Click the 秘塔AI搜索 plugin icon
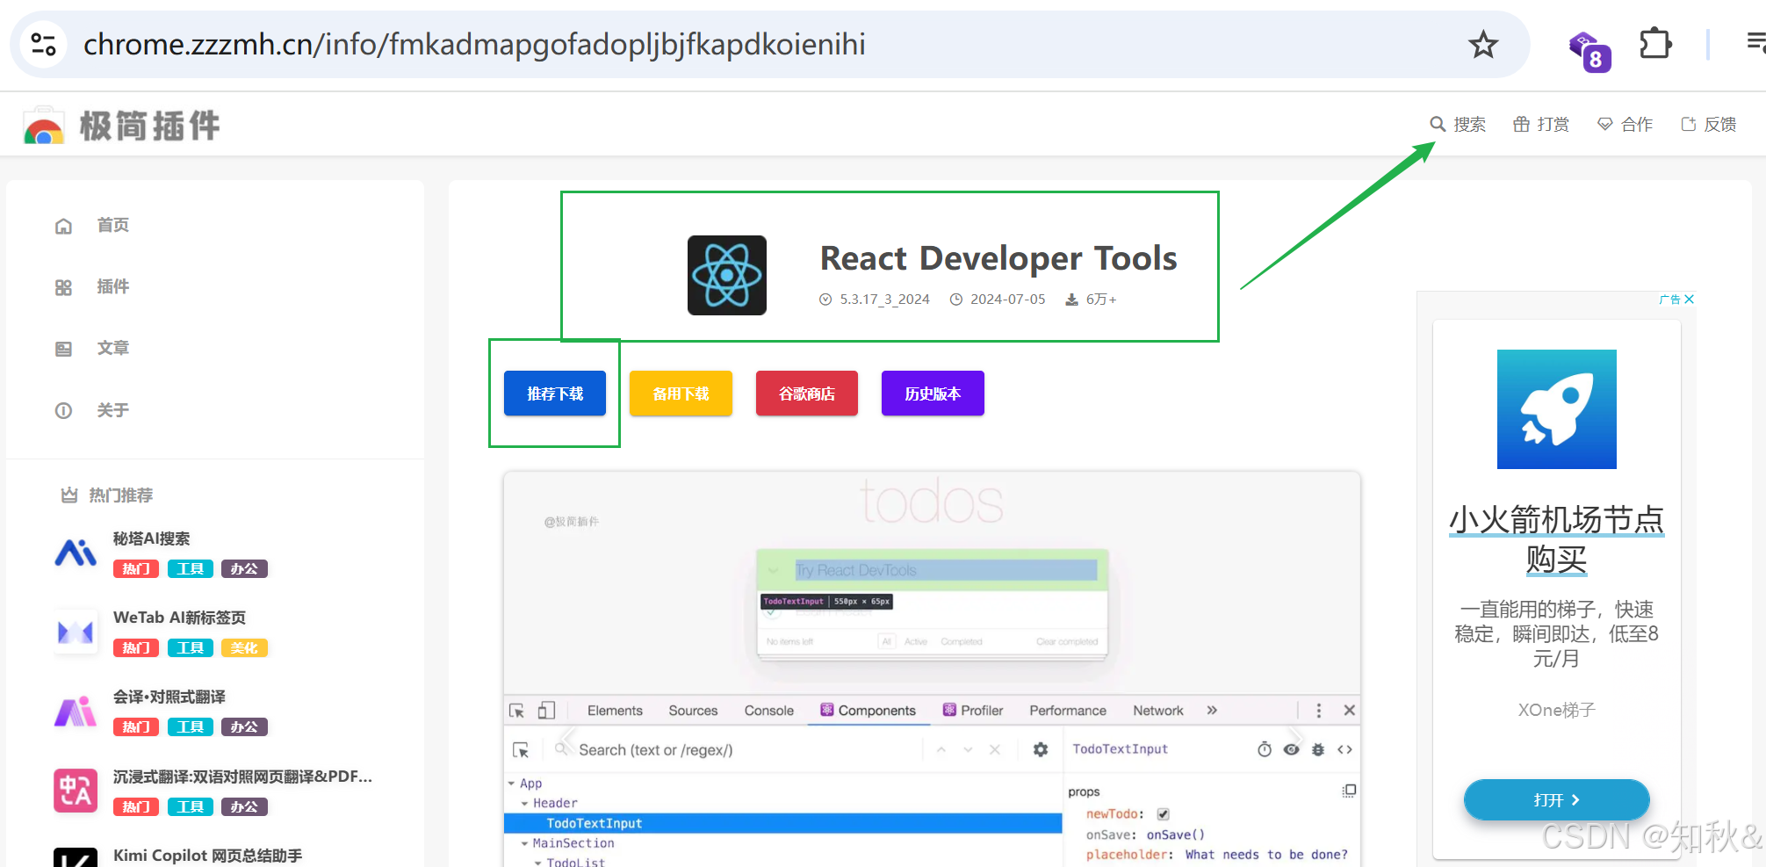 (76, 553)
